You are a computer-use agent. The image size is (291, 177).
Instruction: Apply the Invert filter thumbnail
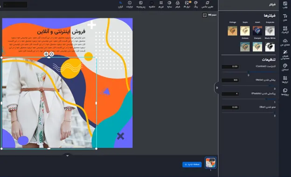pyautogui.click(x=257, y=31)
